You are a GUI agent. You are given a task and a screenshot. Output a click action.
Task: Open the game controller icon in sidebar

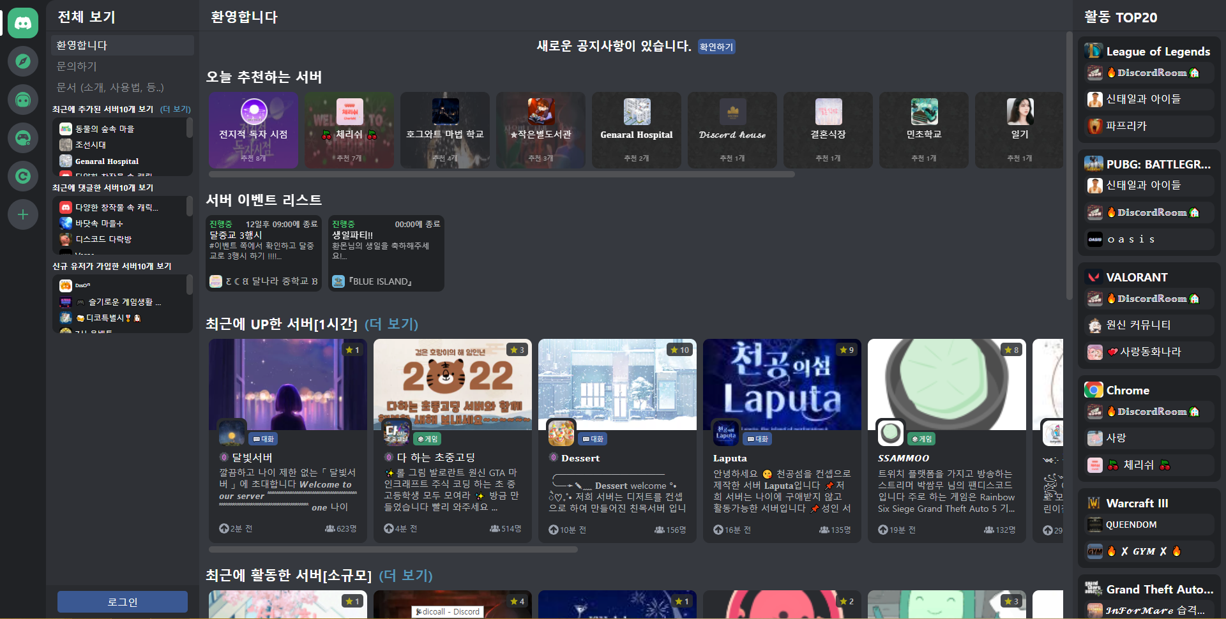click(x=23, y=138)
